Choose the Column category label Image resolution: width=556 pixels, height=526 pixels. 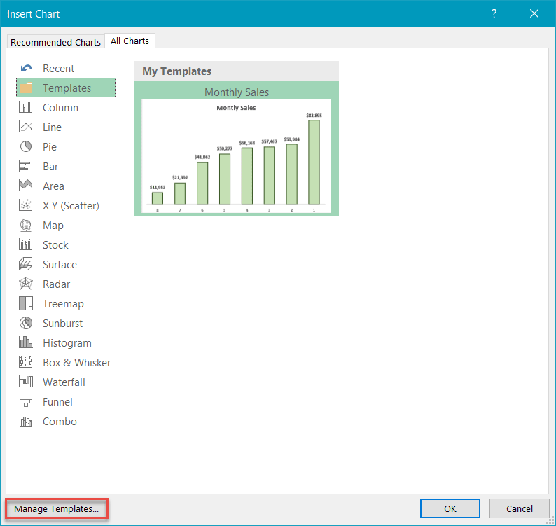(x=60, y=107)
